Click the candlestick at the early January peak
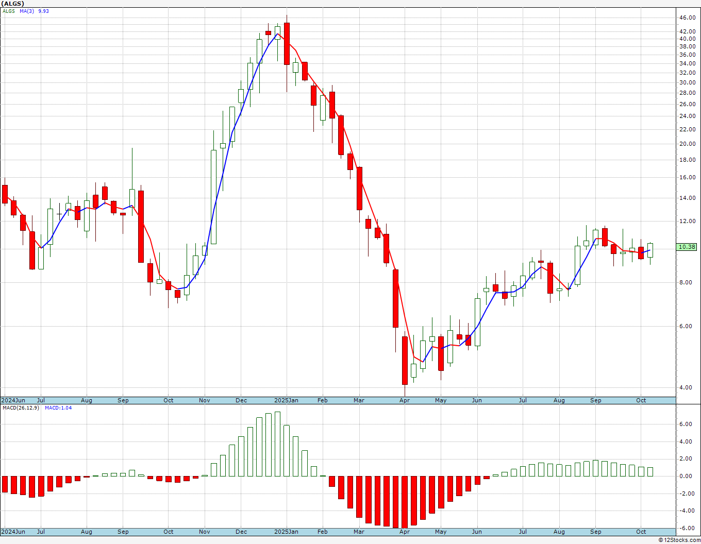Screen dimensions: 701x544 (287, 44)
